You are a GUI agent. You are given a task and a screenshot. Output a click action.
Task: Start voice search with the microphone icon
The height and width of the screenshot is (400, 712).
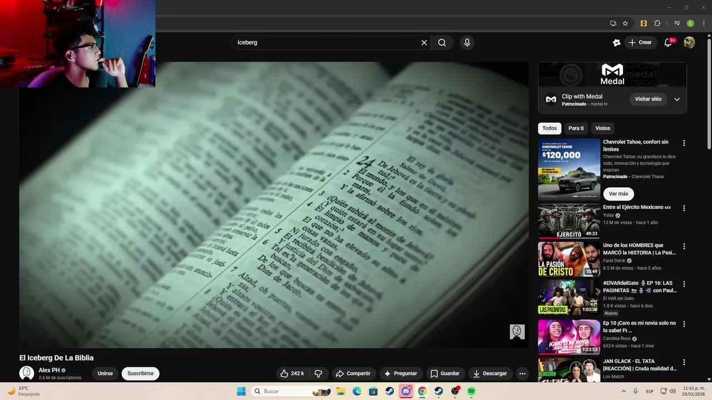pyautogui.click(x=467, y=42)
